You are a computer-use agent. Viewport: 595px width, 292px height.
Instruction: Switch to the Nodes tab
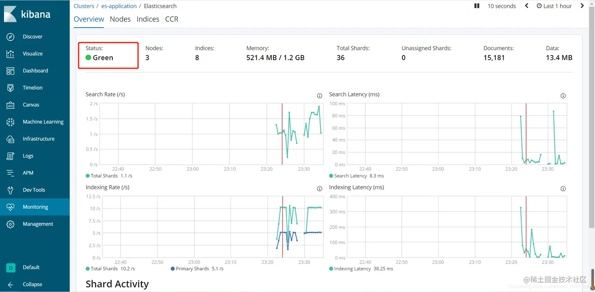tap(120, 19)
